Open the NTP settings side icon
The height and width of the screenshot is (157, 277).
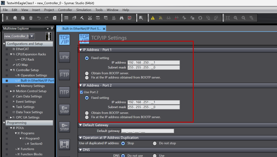[64, 92]
